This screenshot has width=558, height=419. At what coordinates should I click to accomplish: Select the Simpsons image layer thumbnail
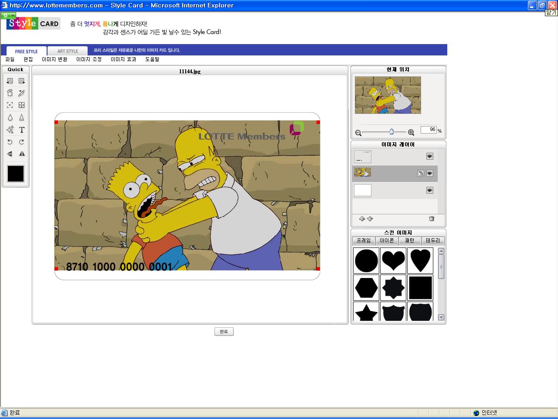coord(363,172)
